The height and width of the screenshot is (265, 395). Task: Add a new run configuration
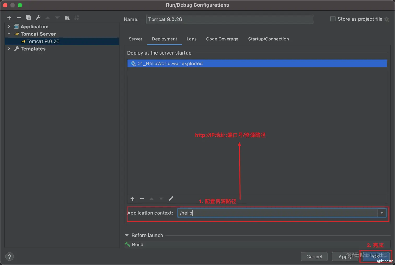[9, 18]
